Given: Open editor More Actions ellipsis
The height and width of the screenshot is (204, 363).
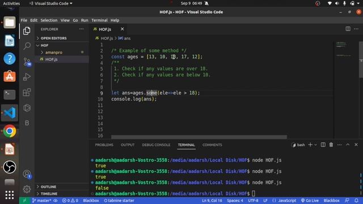Looking at the screenshot, I should coord(356,29).
